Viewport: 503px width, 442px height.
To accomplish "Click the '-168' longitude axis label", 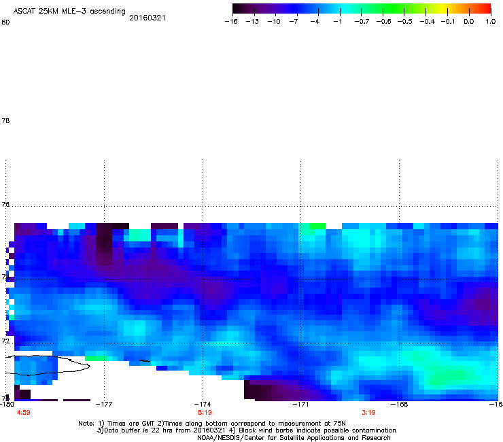I will click(x=399, y=404).
